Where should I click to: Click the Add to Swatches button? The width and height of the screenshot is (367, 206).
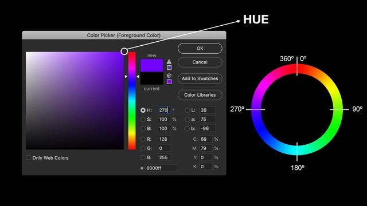click(x=200, y=78)
